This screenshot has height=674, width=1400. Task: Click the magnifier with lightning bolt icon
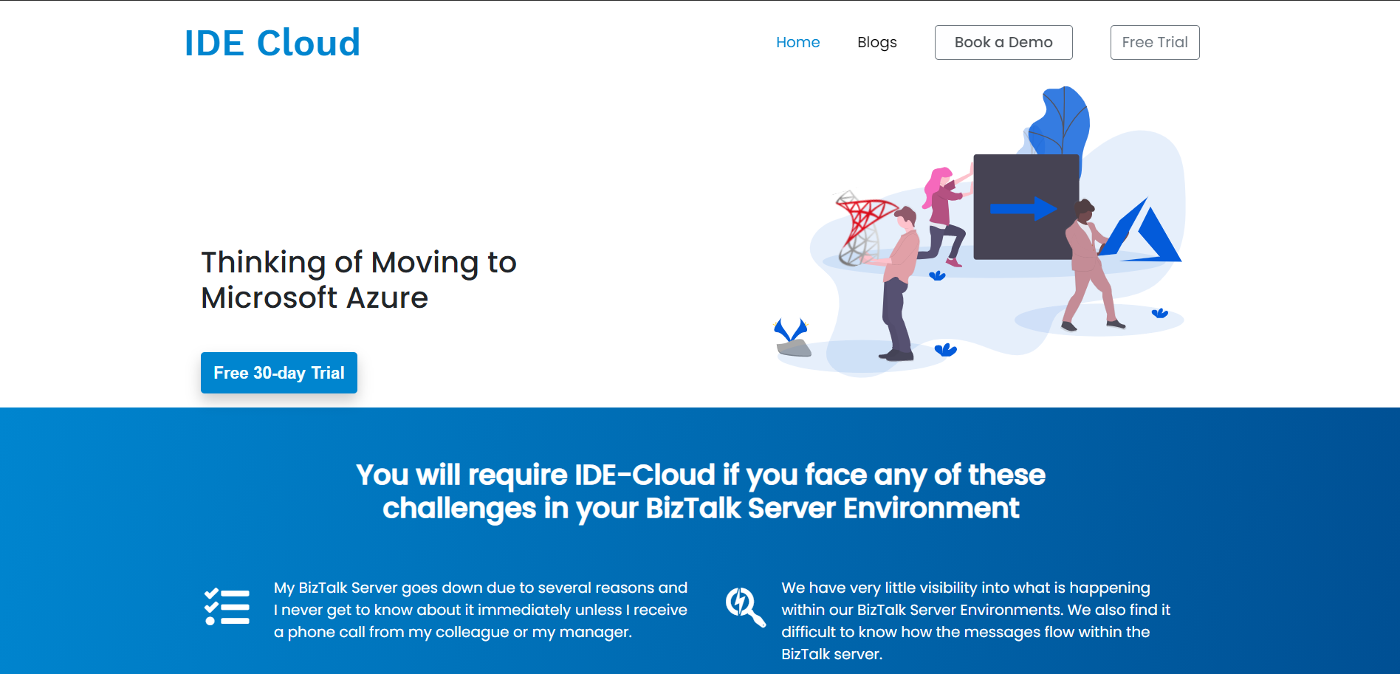[x=744, y=607]
